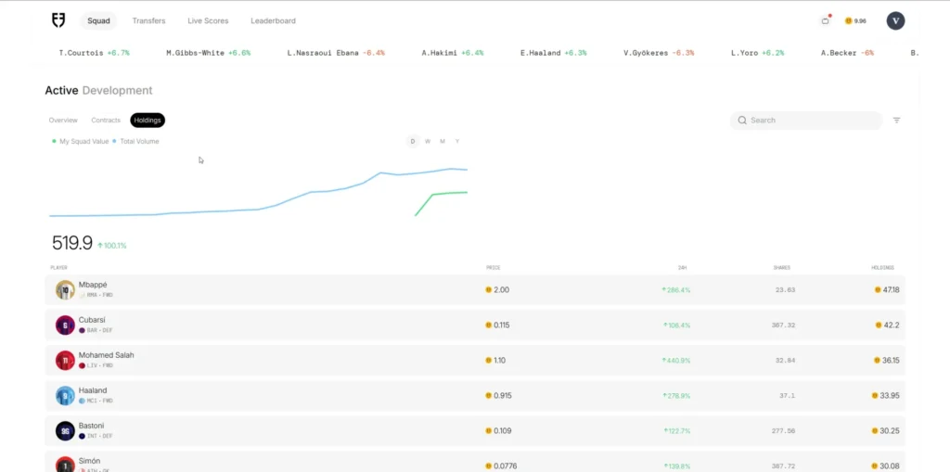Screen dimensions: 950x472
Task: Open the Leaderboard page
Action: coord(273,20)
